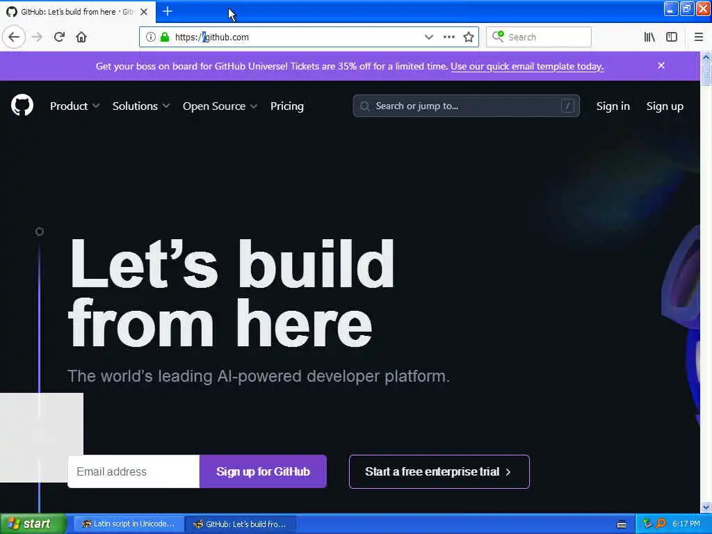Open the Firefox hamburger menu

[x=699, y=37]
